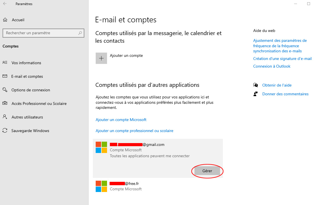Maximize the Paramètres window

[x=309, y=4]
